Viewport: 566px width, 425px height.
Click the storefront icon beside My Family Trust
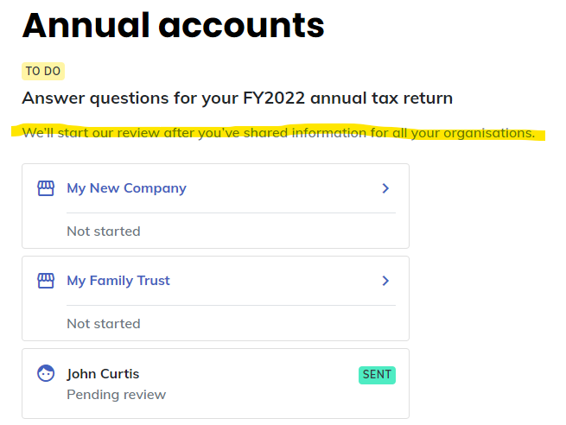46,281
